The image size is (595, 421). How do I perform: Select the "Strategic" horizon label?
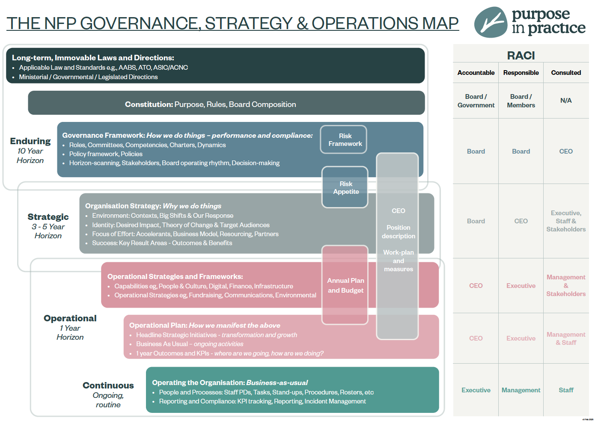[x=48, y=217]
